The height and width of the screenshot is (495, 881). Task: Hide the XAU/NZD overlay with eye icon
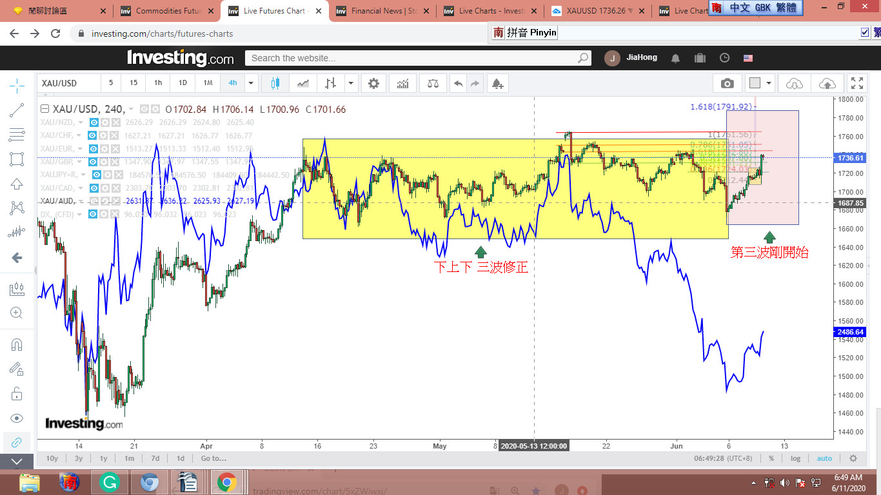(94, 122)
